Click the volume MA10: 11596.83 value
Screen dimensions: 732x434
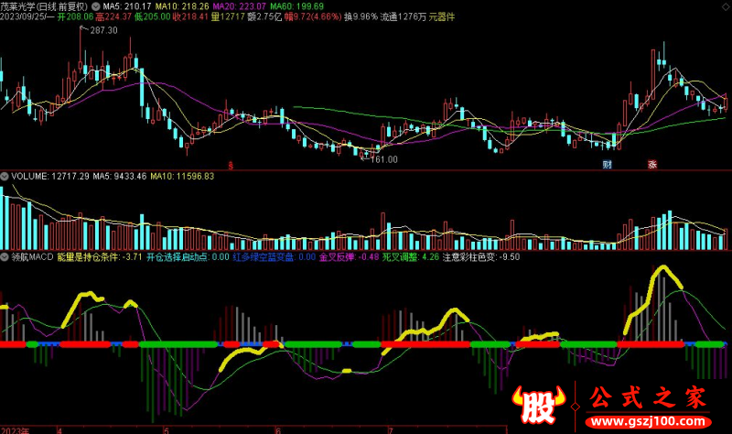point(182,177)
